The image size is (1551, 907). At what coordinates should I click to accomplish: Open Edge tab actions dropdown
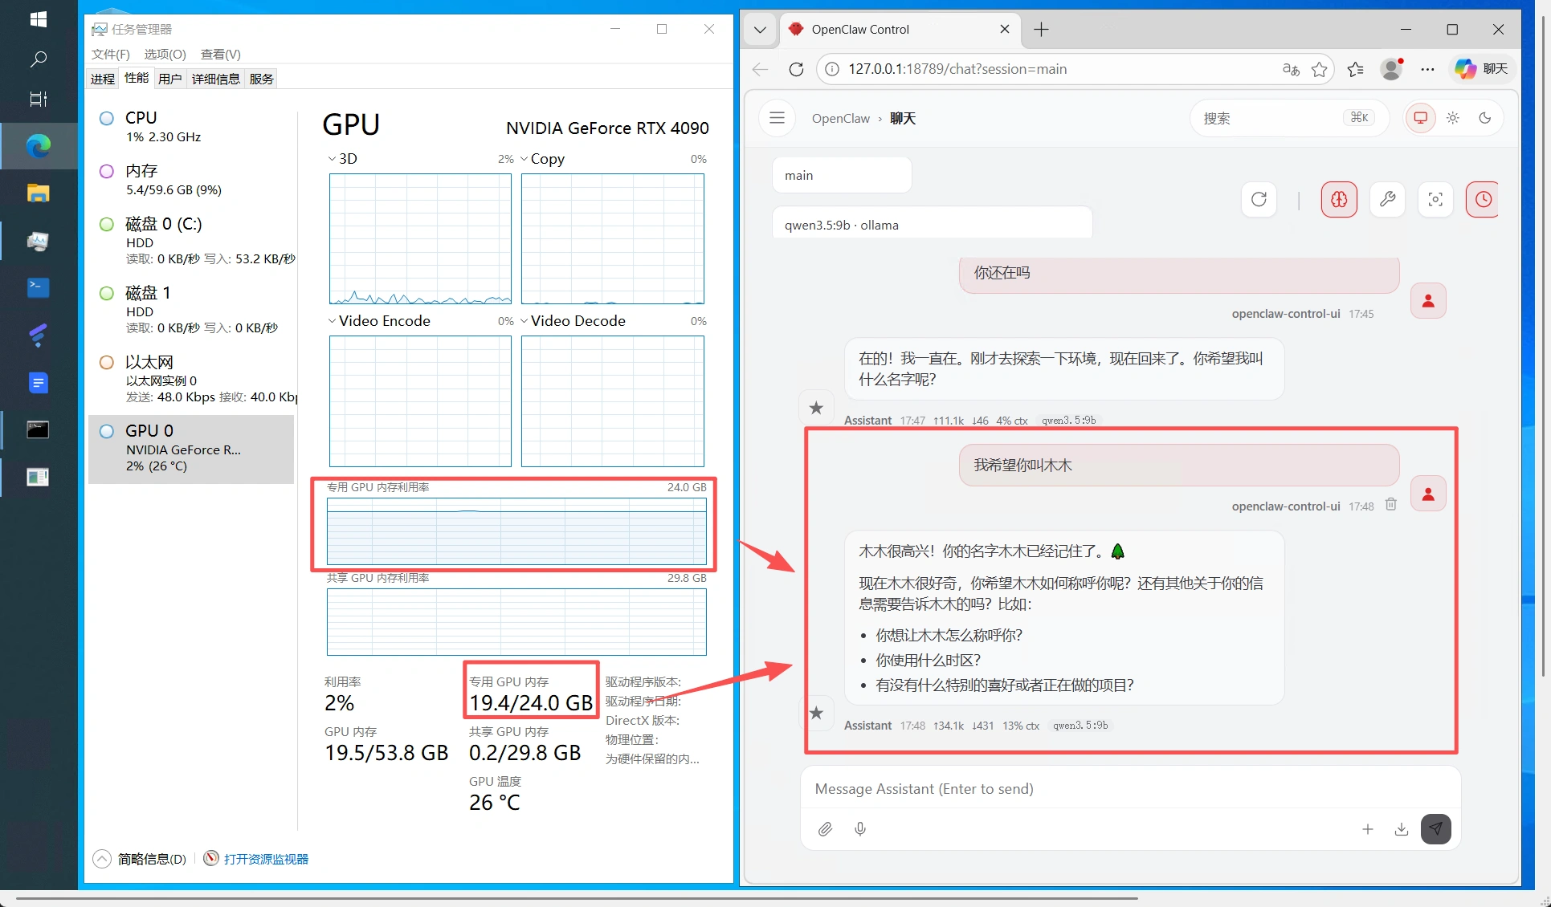(x=760, y=30)
